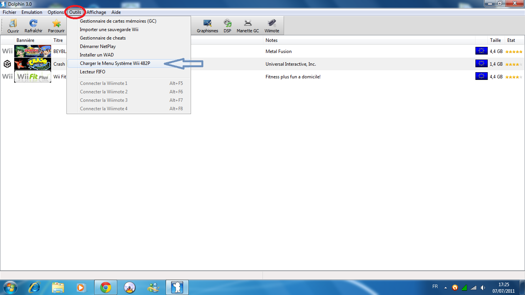Open the Fichier menu

(10, 12)
